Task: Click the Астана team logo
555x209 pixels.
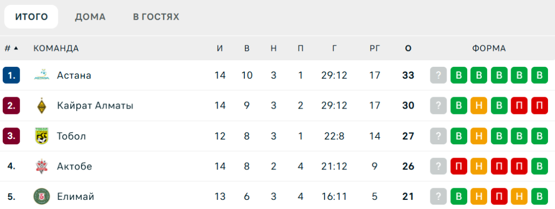Action: click(x=42, y=75)
